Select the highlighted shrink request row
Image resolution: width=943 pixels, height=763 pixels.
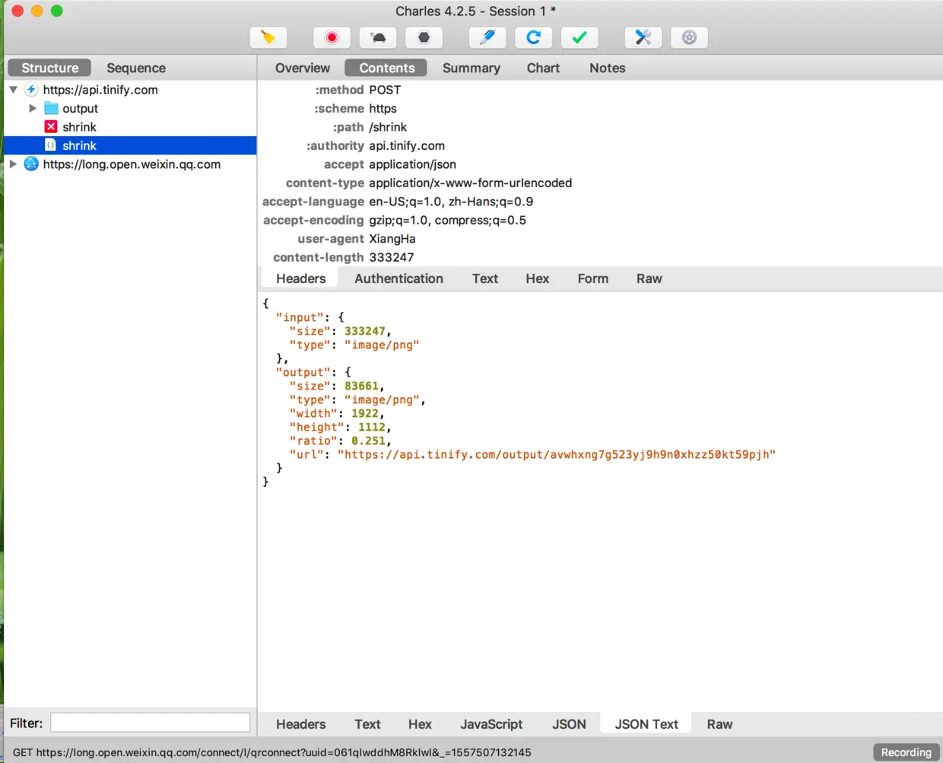pos(130,145)
